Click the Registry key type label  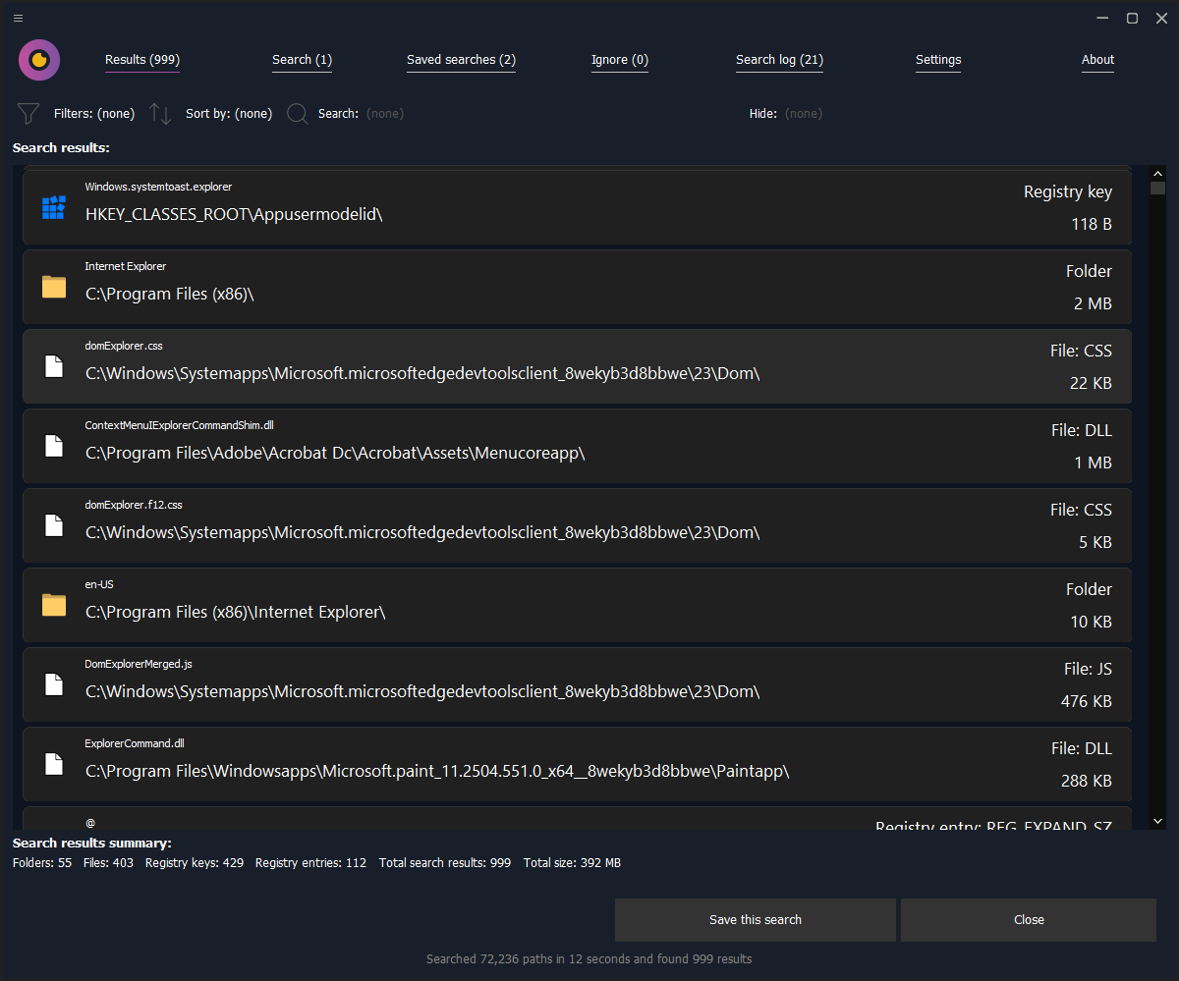pos(1068,191)
